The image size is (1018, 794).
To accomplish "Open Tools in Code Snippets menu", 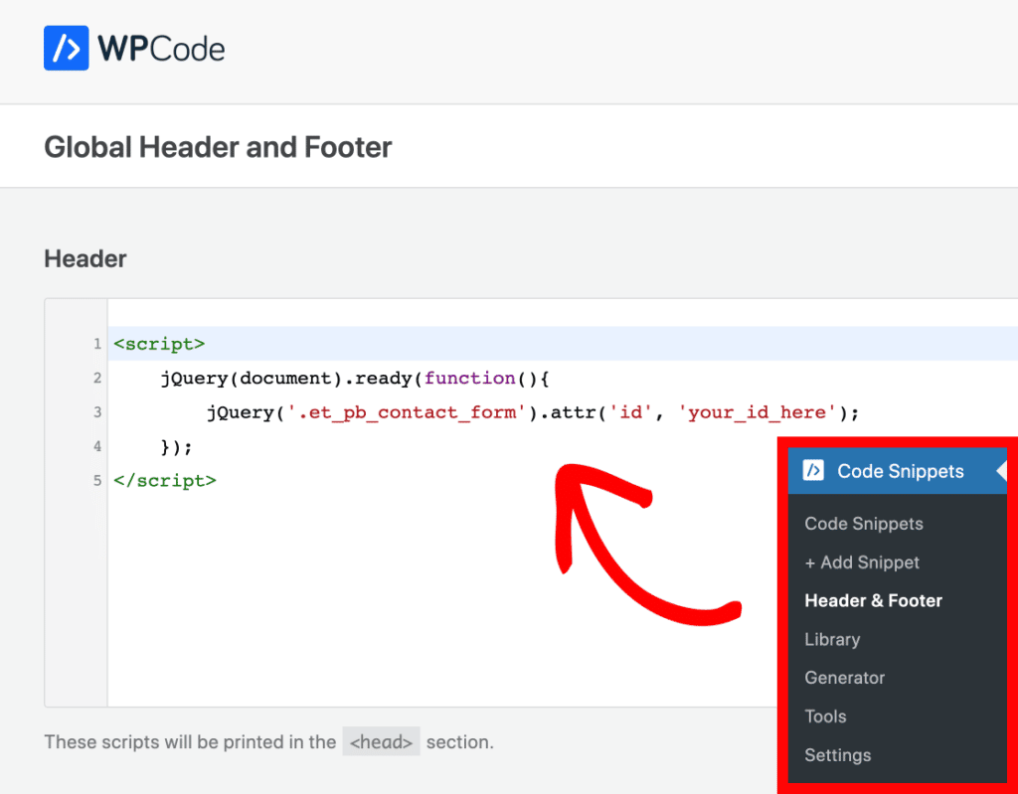I will pyautogui.click(x=825, y=716).
